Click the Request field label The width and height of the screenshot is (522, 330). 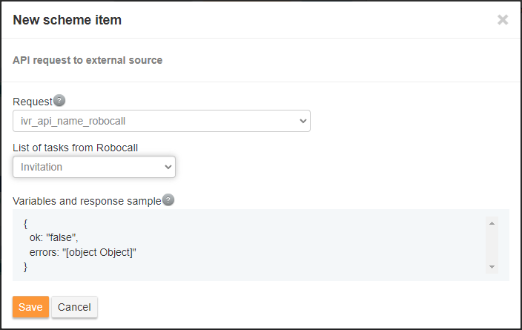coord(33,102)
